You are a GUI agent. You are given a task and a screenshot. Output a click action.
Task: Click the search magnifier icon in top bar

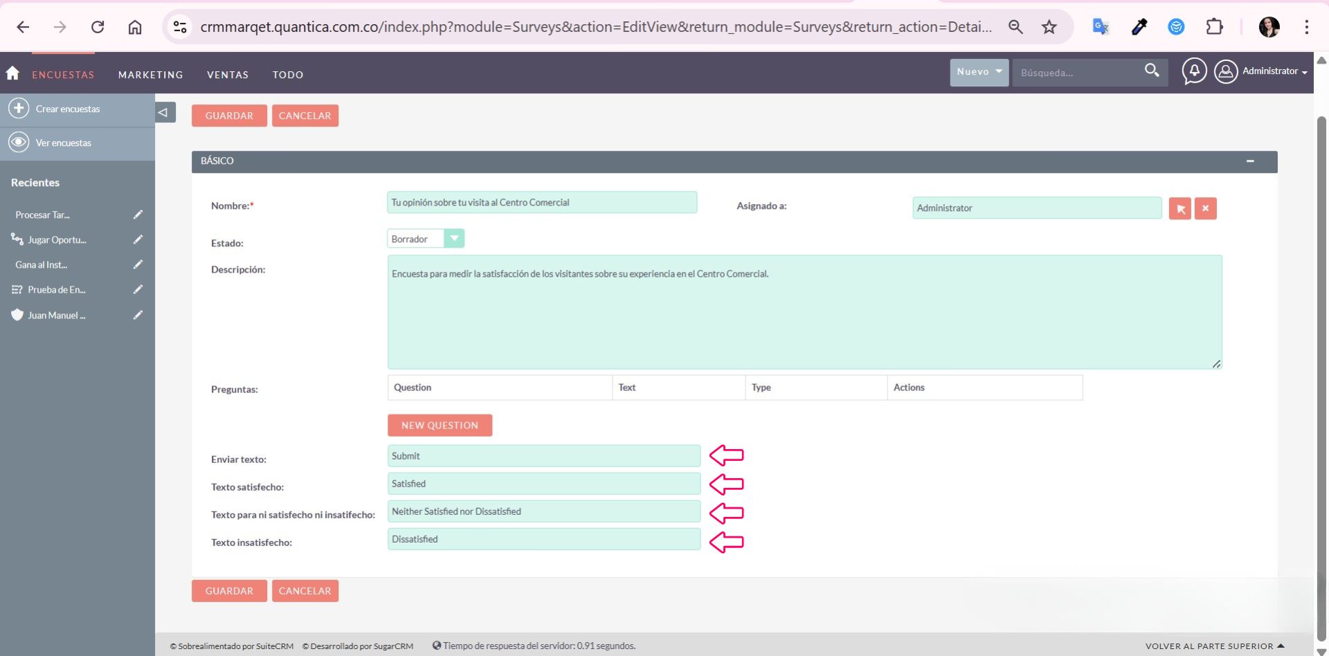(1152, 71)
